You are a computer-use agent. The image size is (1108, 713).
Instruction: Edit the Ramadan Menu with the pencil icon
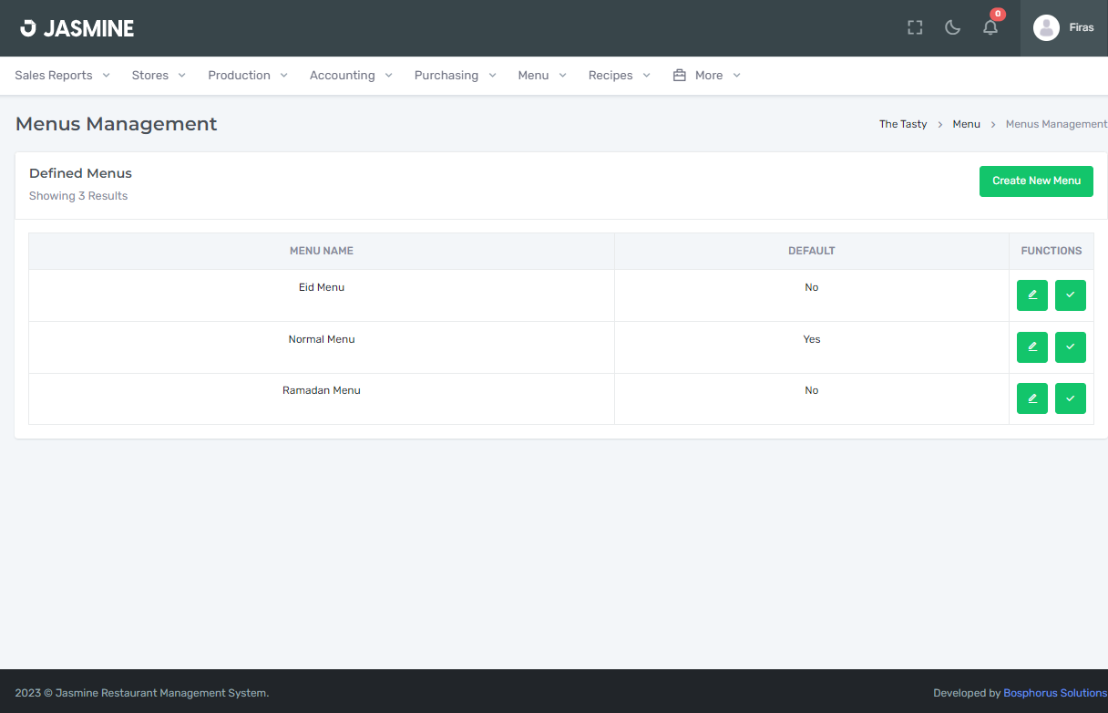click(1031, 398)
